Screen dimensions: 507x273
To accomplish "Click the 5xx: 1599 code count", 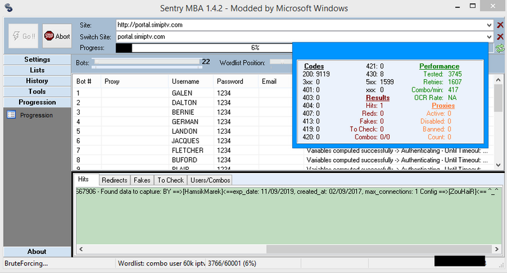I will (x=380, y=82).
